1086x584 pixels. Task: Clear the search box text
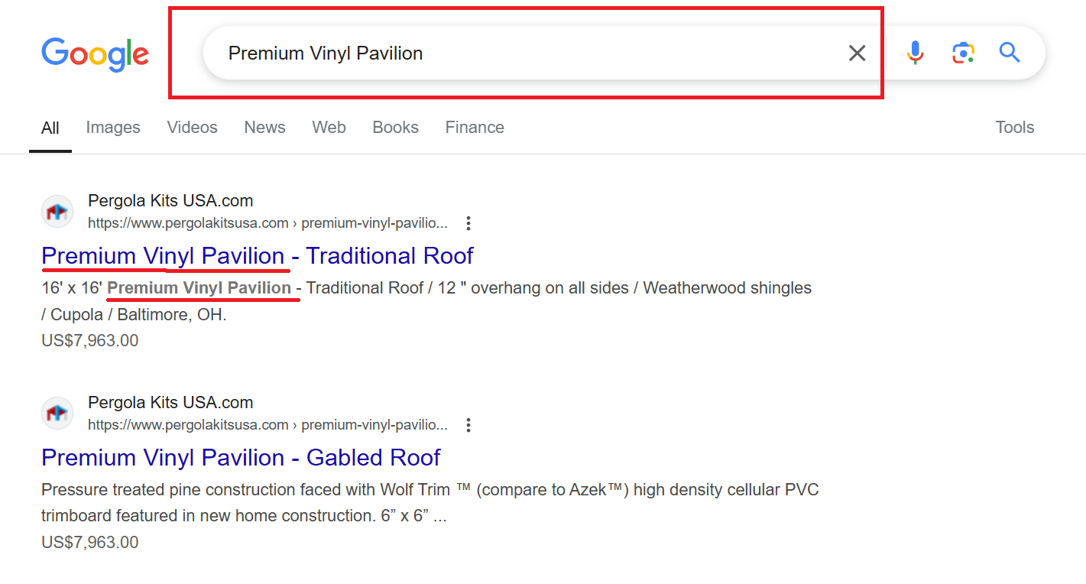coord(857,53)
